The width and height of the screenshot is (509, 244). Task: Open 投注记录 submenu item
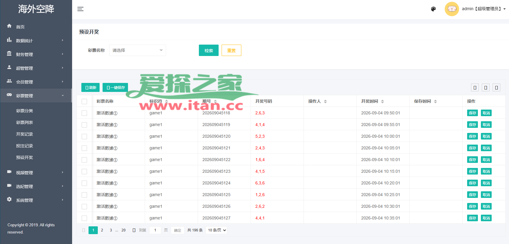tap(25, 146)
